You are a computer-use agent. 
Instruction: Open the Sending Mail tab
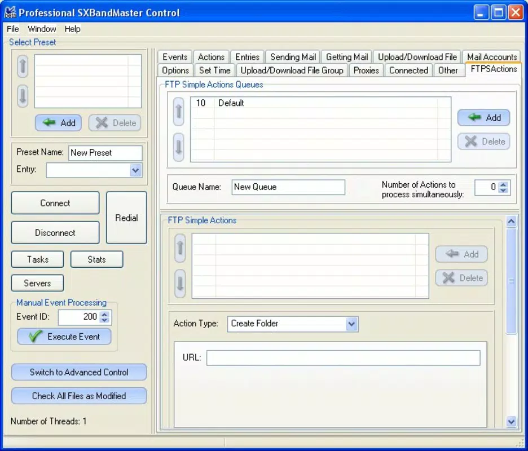pyautogui.click(x=293, y=57)
